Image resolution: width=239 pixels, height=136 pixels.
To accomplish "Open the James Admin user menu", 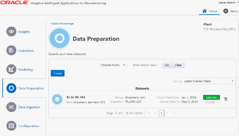I will pos(228,3).
